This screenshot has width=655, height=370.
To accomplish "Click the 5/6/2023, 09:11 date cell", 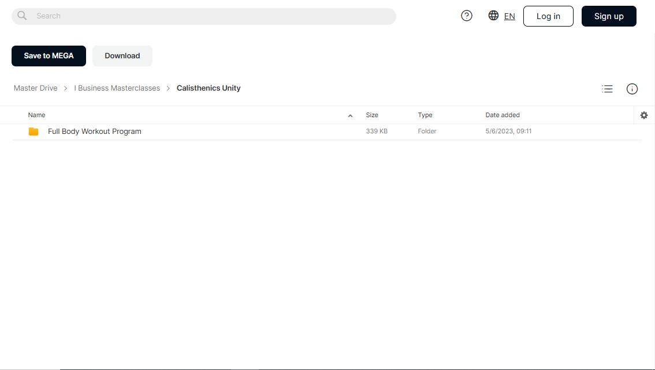I will 508,131.
